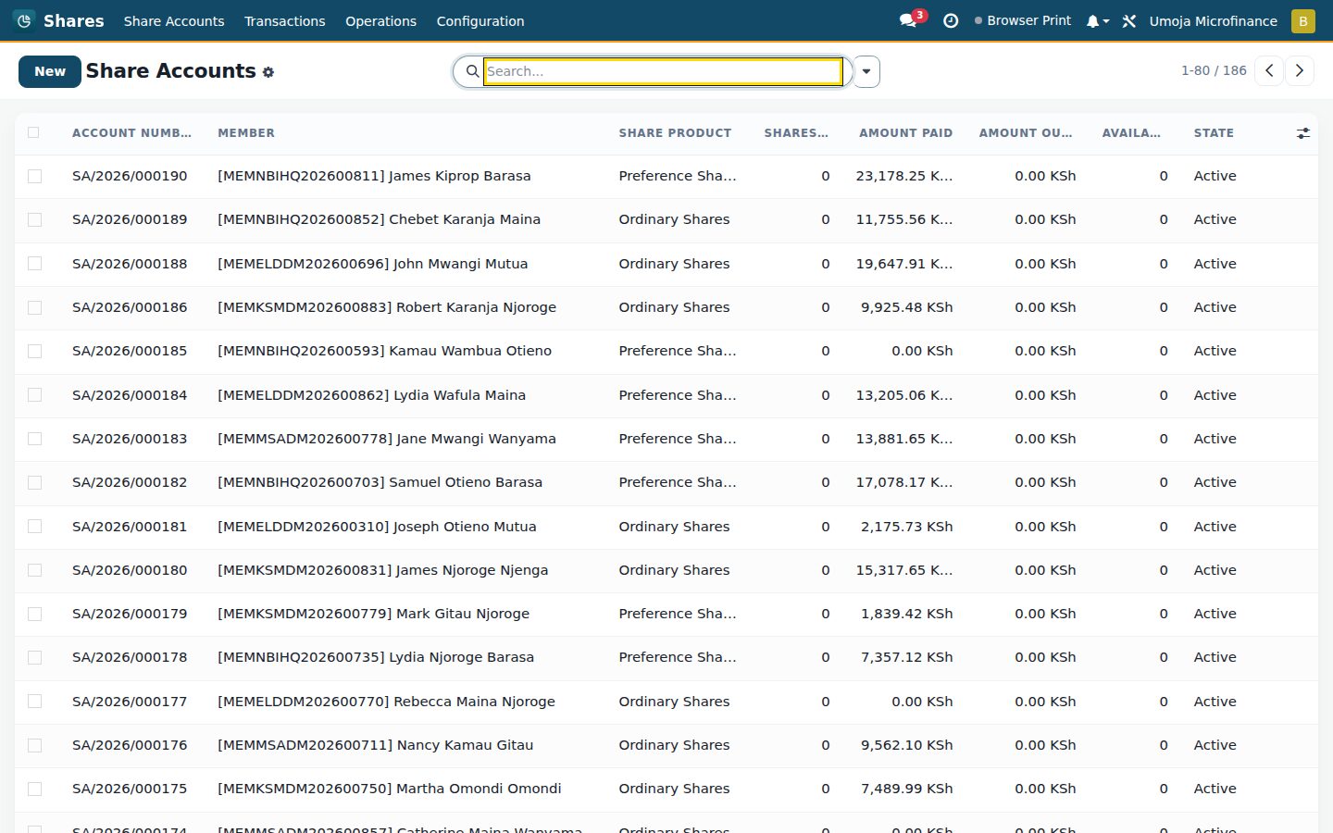Sort by Member column header
This screenshot has width=1333, height=833.
[246, 133]
